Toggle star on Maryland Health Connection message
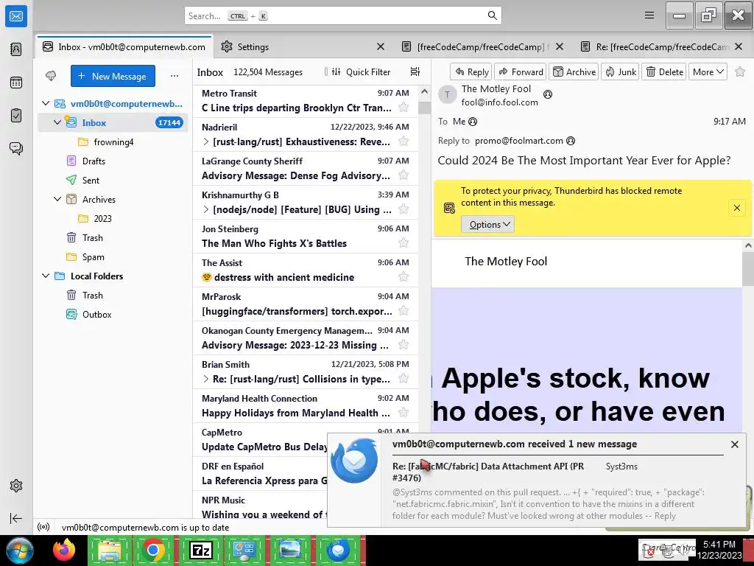 pyautogui.click(x=404, y=413)
